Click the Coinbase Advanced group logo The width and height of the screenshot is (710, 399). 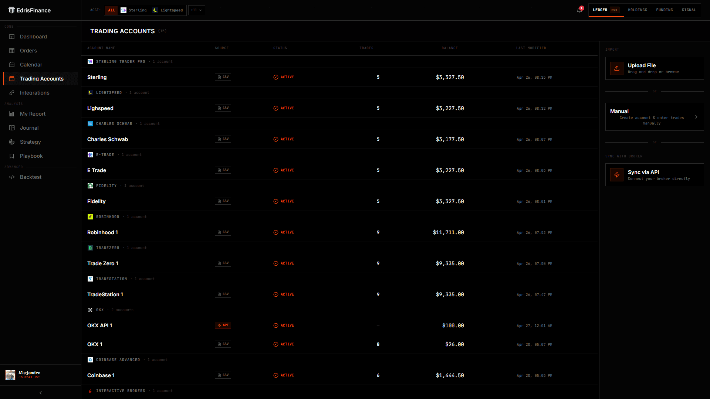pyautogui.click(x=90, y=360)
